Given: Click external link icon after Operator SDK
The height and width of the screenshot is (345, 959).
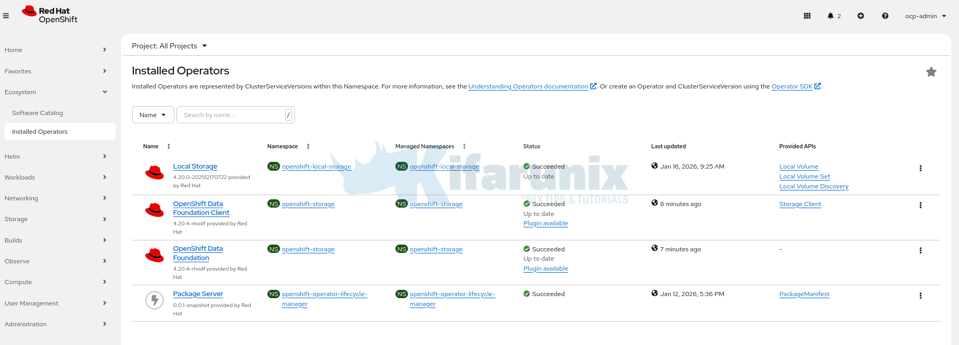Looking at the screenshot, I should click(817, 86).
